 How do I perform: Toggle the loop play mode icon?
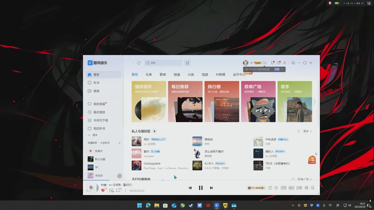[270, 188]
